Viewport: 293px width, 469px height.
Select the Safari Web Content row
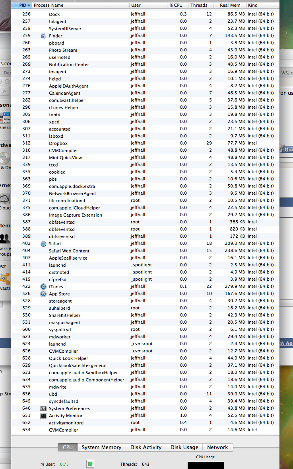145,251
